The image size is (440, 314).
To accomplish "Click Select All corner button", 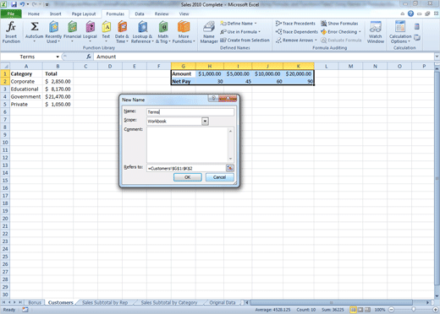I will [5, 67].
